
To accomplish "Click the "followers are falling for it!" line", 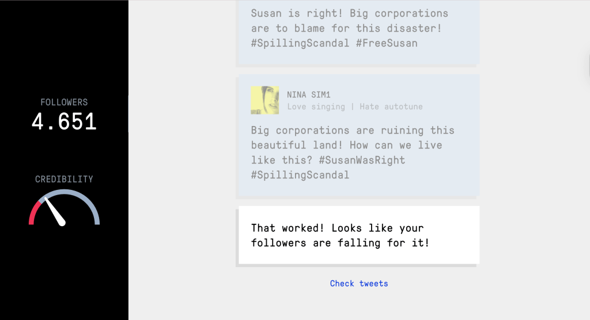I will point(340,243).
